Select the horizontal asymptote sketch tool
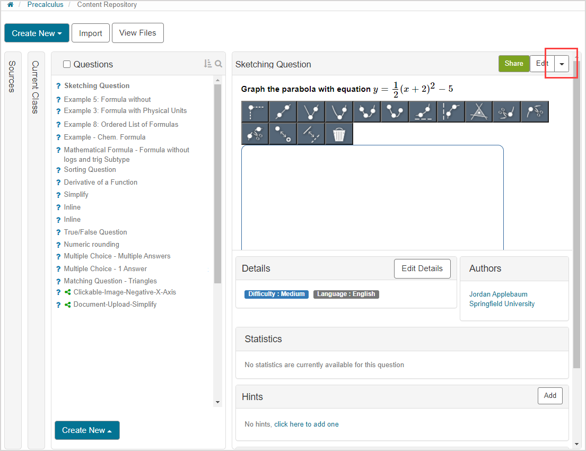The width and height of the screenshot is (586, 451). click(x=423, y=111)
